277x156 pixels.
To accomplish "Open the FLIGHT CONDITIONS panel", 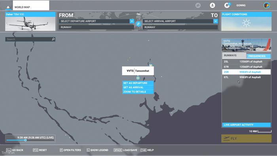I will pyautogui.click(x=246, y=21).
